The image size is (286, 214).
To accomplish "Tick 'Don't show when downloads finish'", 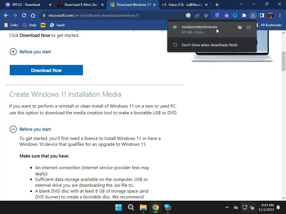I will click(175, 45).
